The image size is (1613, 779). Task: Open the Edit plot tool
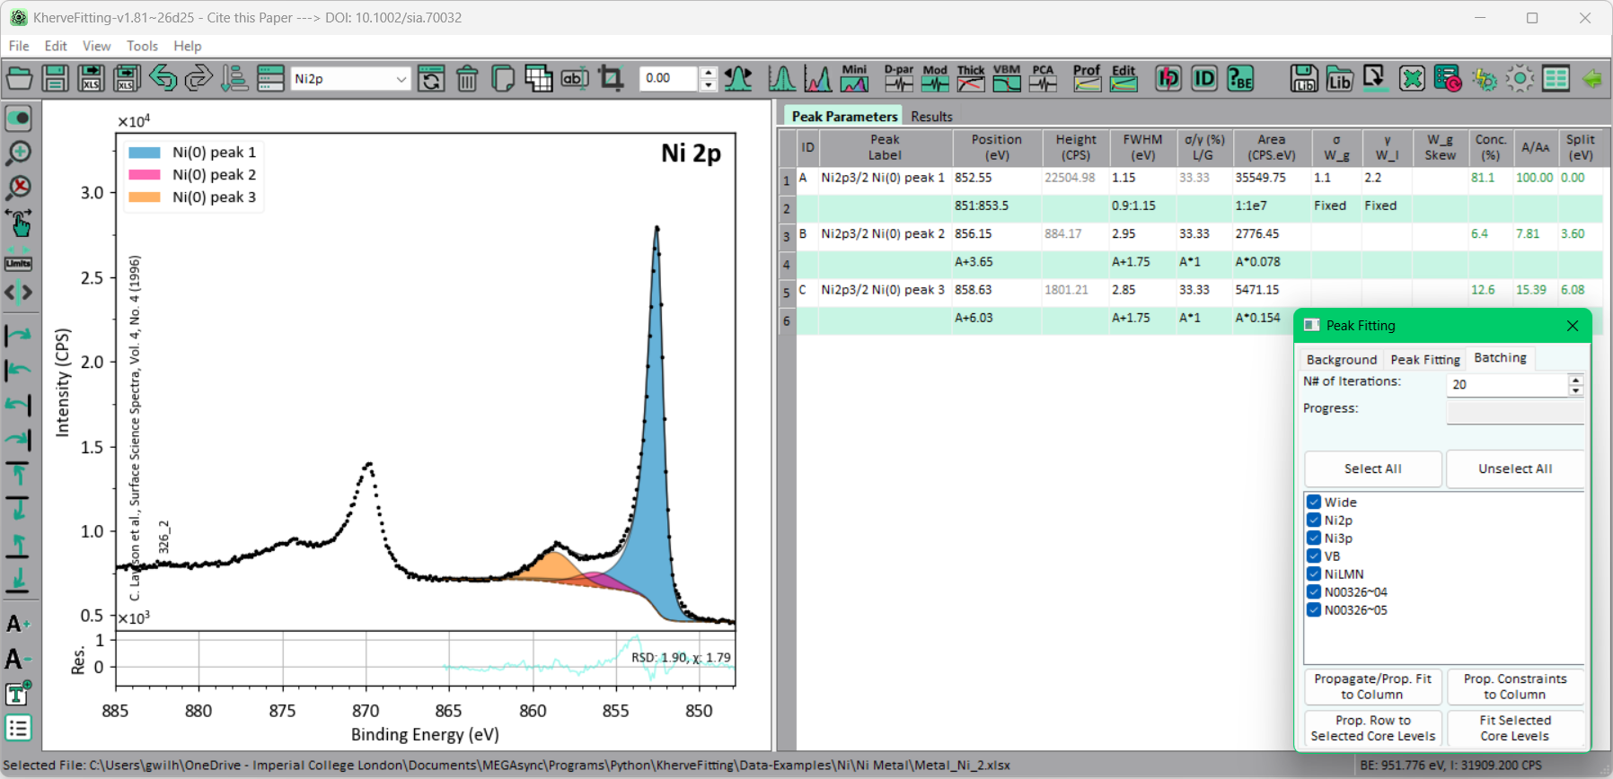1124,79
